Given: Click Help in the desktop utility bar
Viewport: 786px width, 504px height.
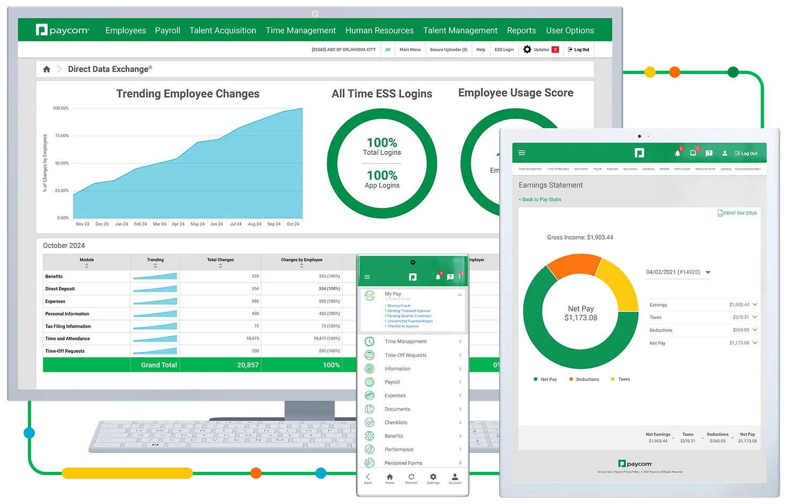Looking at the screenshot, I should point(481,49).
